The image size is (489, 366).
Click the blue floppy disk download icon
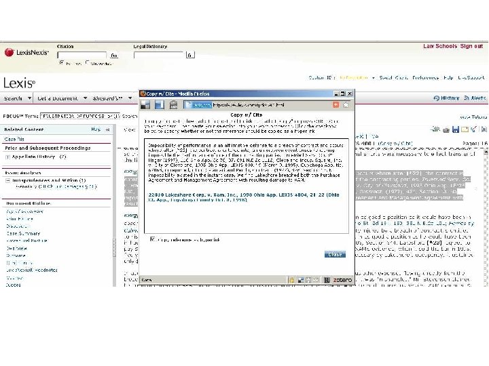(x=456, y=129)
